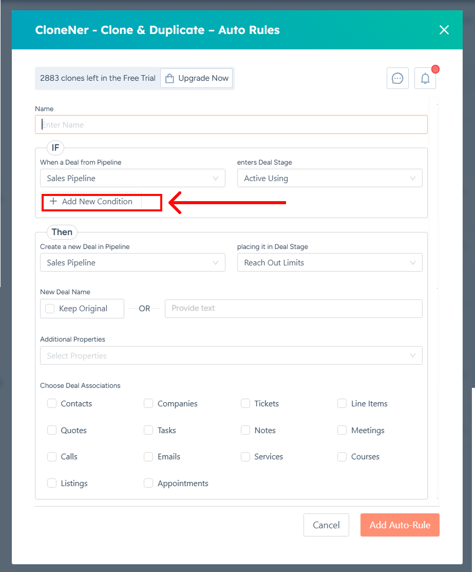Click the Then section label
Screen dimensions: 475x572
(x=62, y=232)
